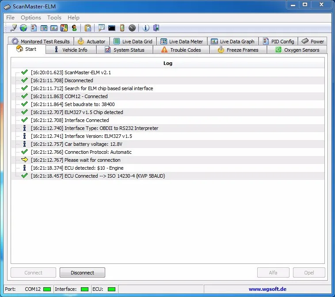
Task: Click the ScanMaster-ELM title bar chip icon
Action: (x=7, y=7)
